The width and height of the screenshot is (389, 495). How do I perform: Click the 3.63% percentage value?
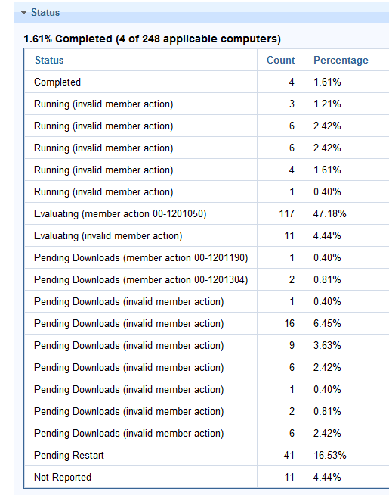(x=327, y=345)
